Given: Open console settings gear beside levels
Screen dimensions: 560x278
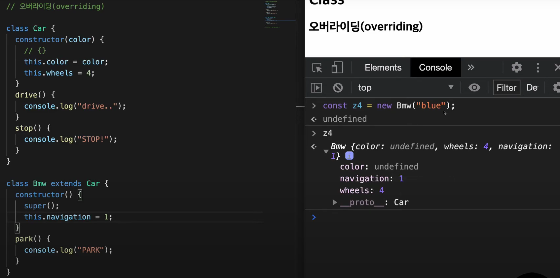Looking at the screenshot, I should [x=556, y=88].
